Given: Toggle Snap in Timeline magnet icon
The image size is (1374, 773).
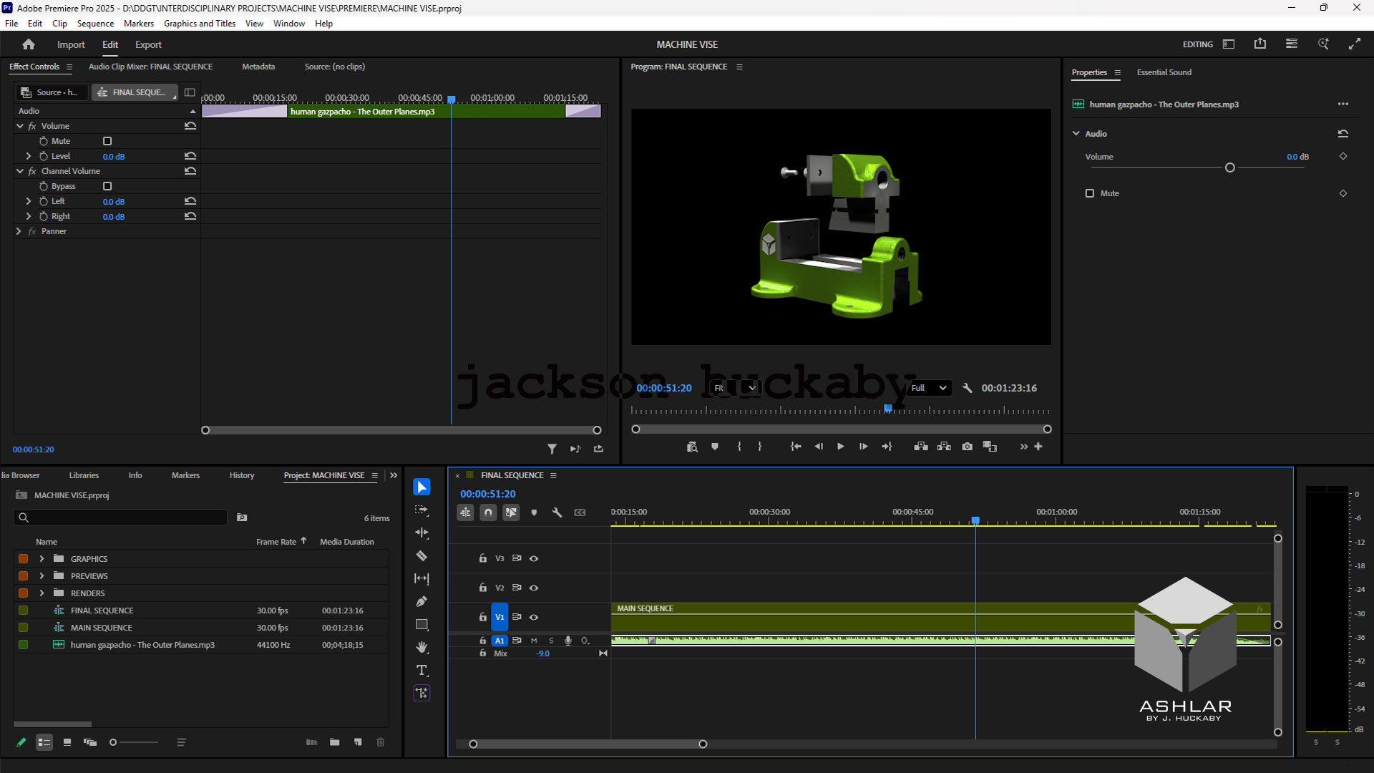Looking at the screenshot, I should pos(488,512).
